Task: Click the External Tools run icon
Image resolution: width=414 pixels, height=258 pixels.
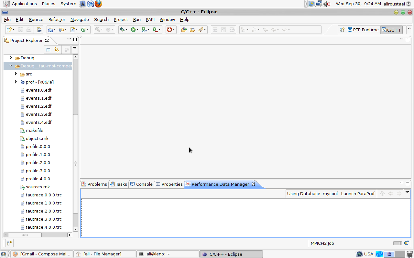Action: 155,30
